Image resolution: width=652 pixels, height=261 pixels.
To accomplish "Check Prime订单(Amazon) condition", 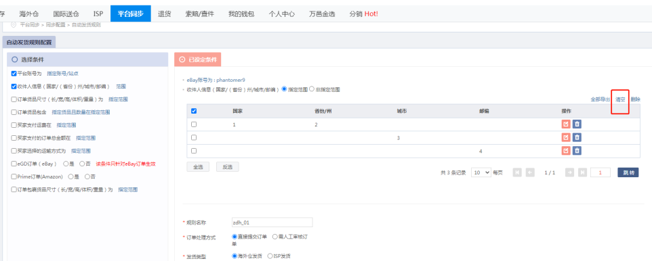I will [x=14, y=176].
